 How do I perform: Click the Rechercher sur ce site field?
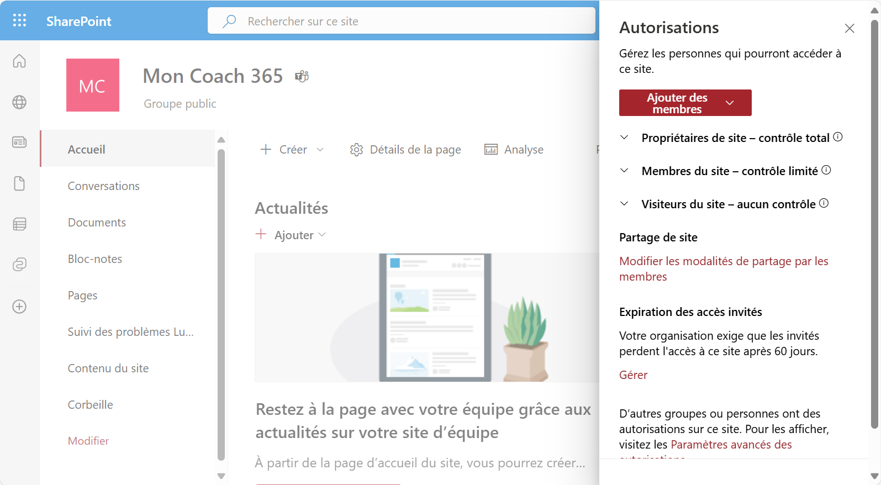tap(401, 21)
